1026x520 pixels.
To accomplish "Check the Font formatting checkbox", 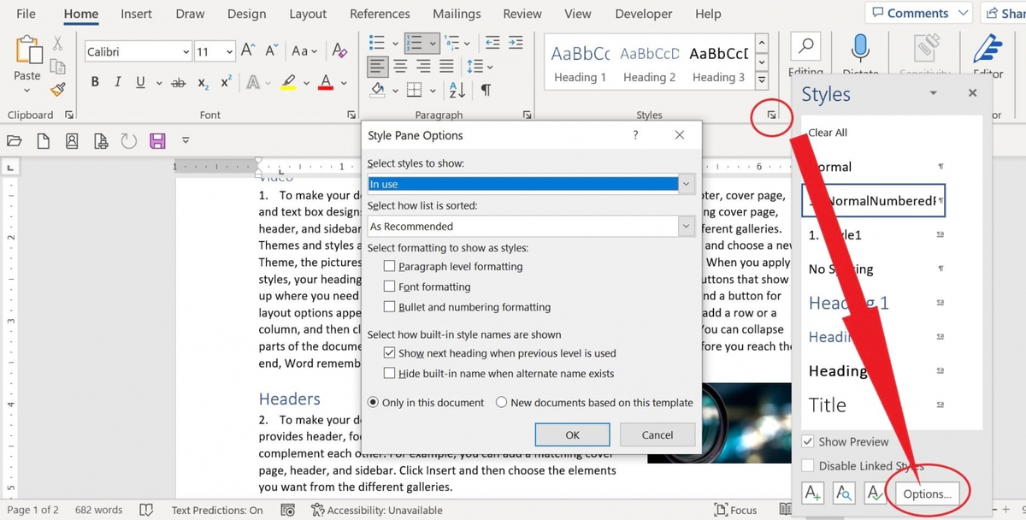I will (x=390, y=287).
